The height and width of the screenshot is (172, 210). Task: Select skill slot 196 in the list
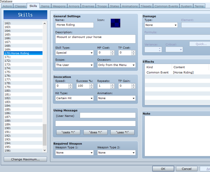[x=23, y=150]
